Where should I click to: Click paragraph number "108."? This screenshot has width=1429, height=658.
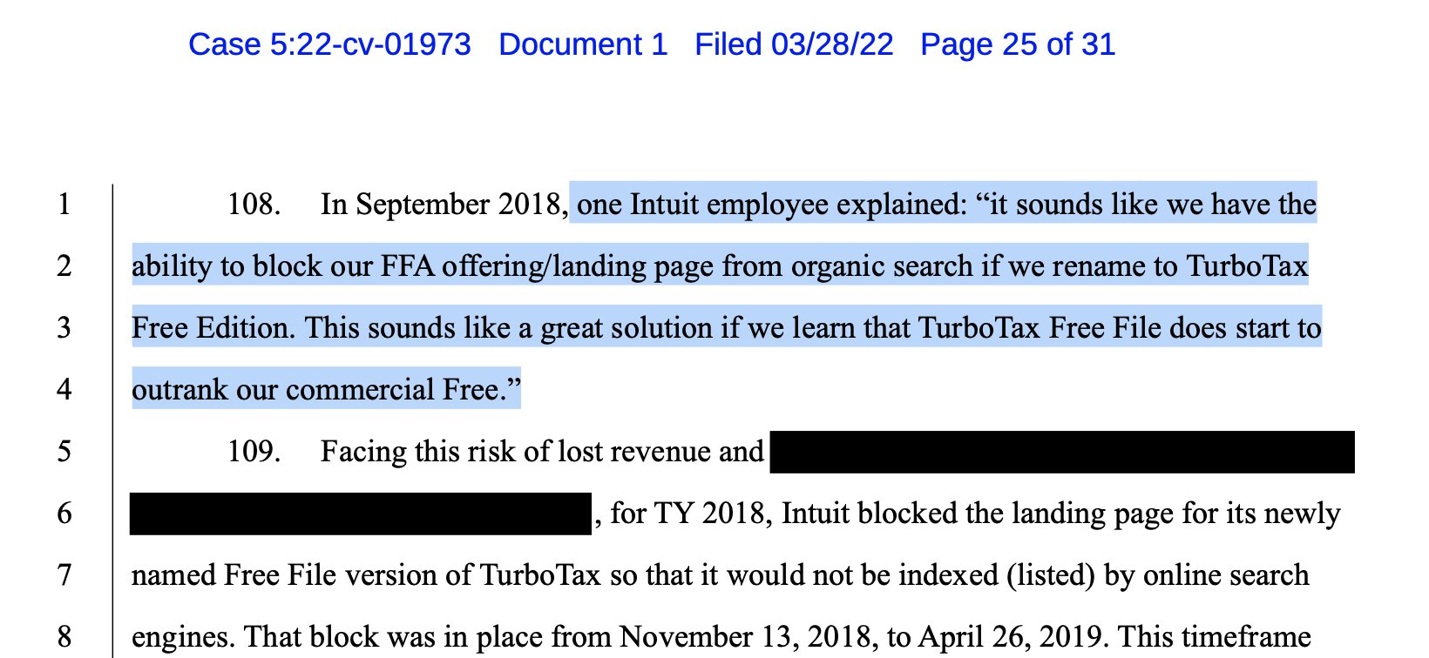(254, 205)
